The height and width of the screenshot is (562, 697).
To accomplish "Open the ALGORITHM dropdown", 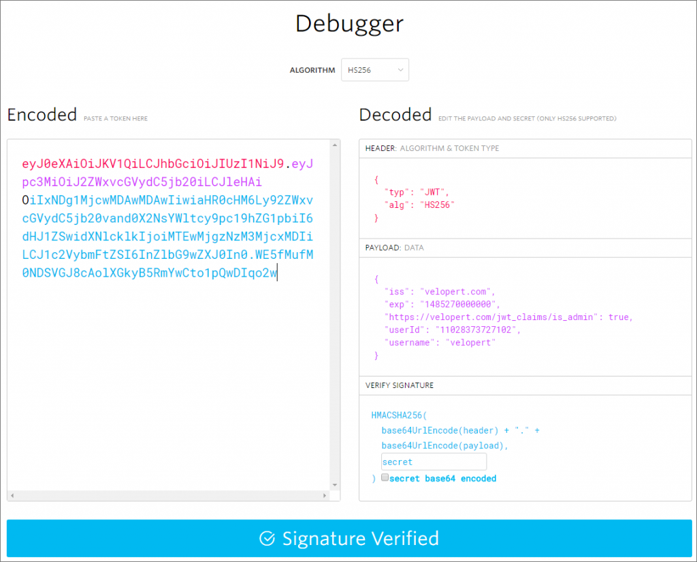I will click(374, 69).
